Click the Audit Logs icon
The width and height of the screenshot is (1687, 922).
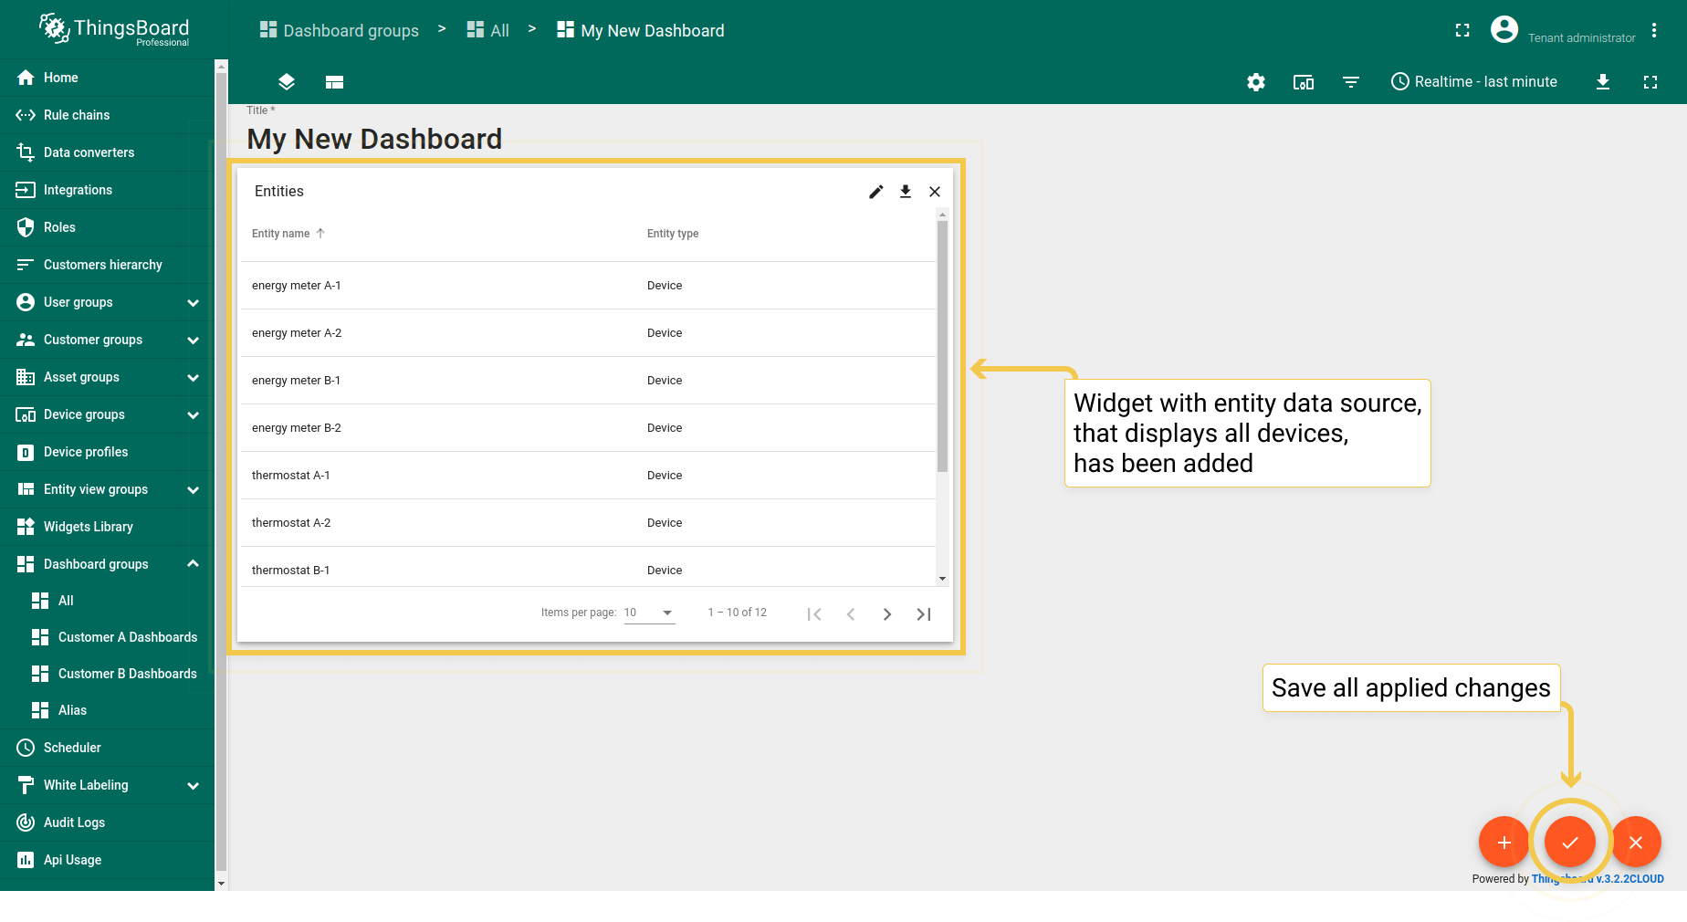[x=26, y=822]
